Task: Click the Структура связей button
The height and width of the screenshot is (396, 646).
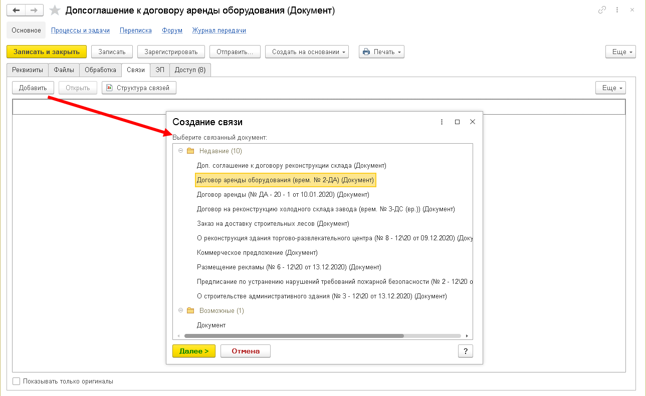Action: (139, 88)
